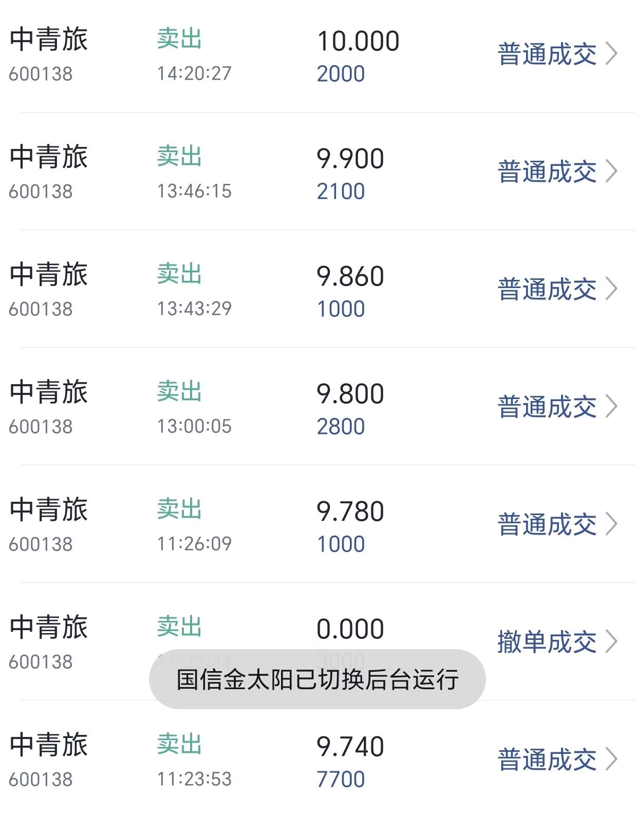
Task: Open 普通成交 status of the 9.740 trade
Action: pyautogui.click(x=547, y=760)
